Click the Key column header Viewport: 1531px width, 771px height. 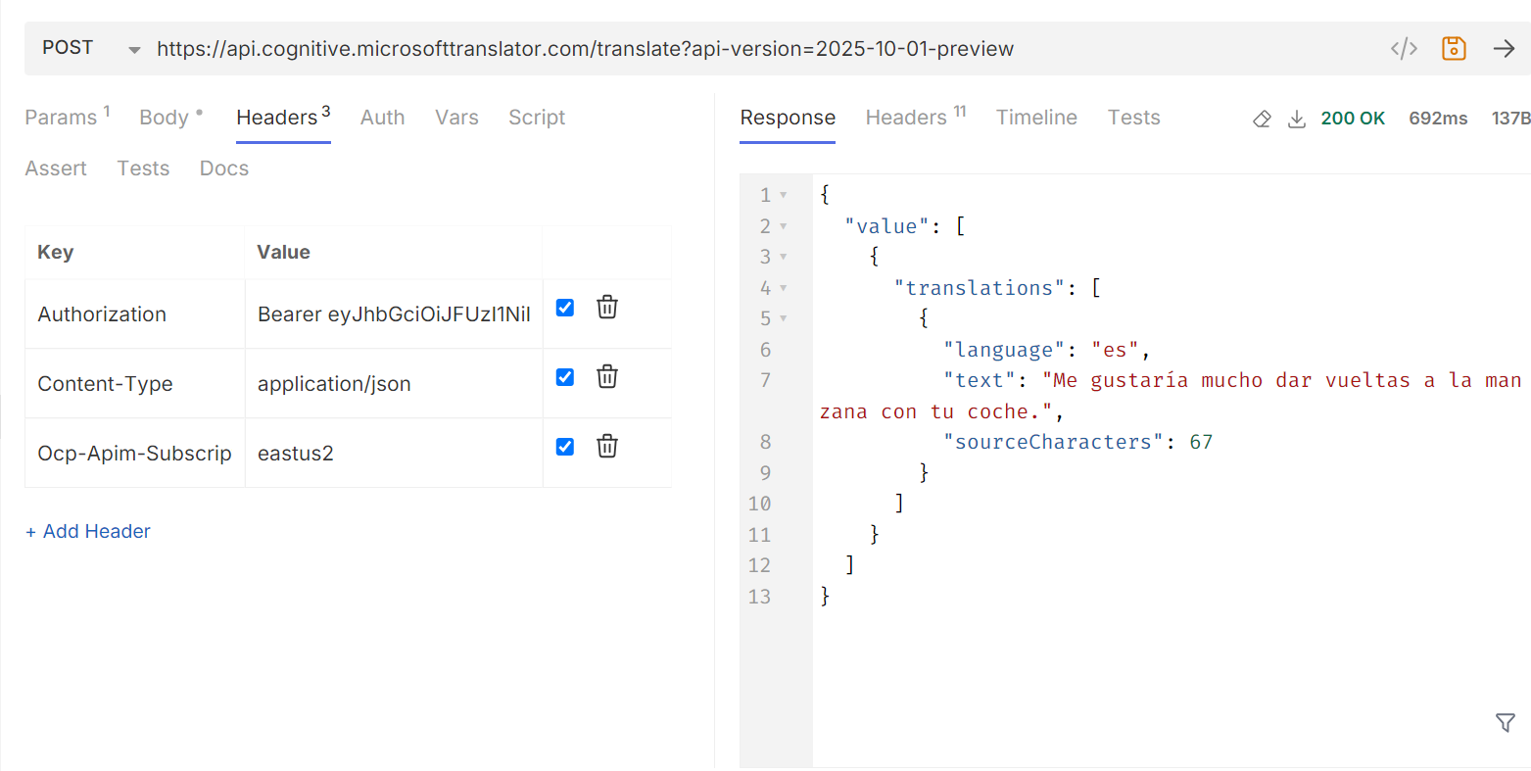click(56, 252)
